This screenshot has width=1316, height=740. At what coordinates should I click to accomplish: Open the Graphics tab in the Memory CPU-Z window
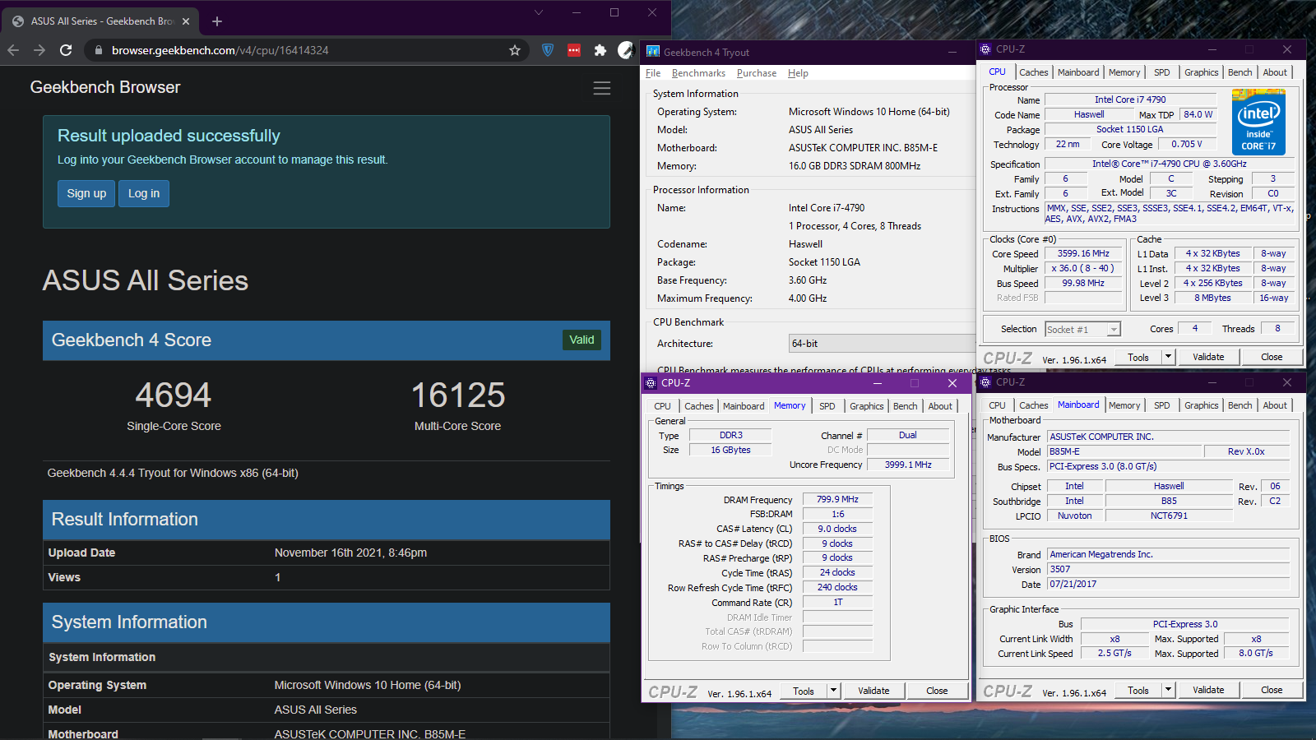pos(866,406)
